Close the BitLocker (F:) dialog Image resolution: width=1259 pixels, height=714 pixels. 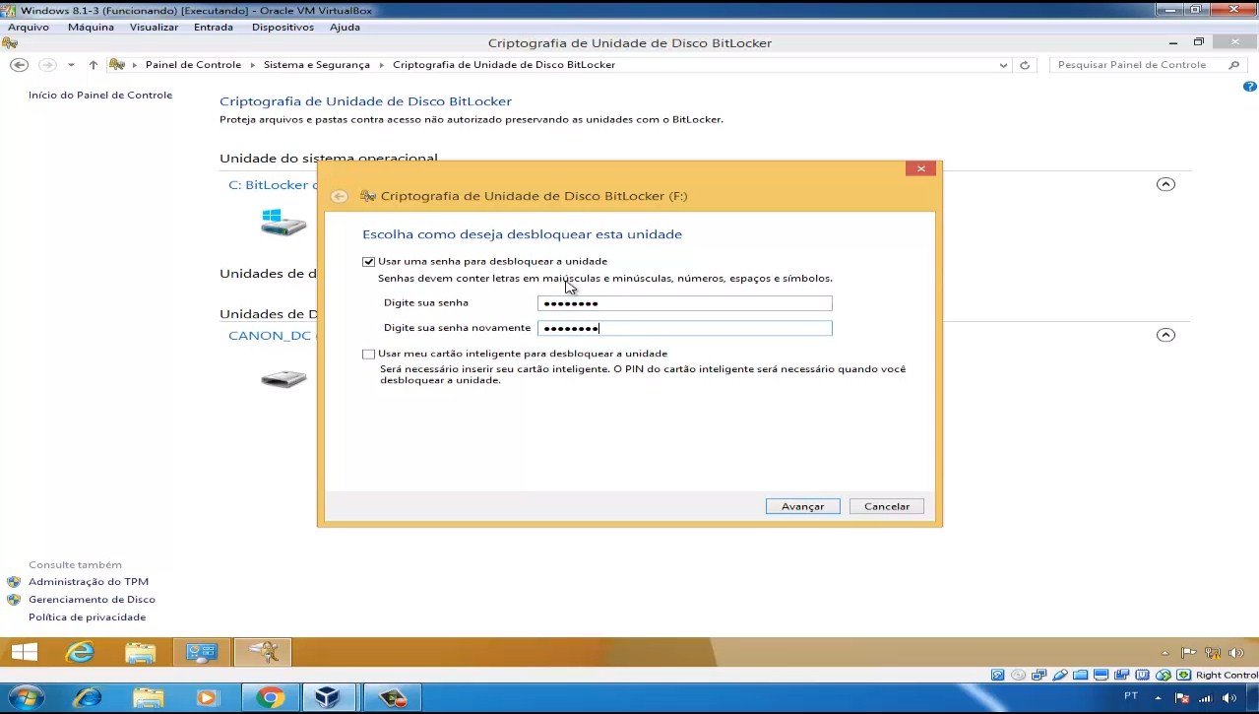920,168
